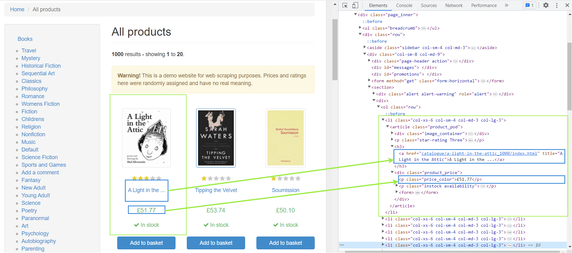Open the Science Fiction category link
The width and height of the screenshot is (572, 253).
(x=40, y=157)
